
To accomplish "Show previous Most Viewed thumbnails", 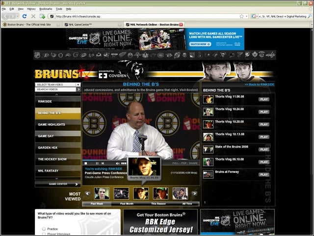I will (x=87, y=193).
